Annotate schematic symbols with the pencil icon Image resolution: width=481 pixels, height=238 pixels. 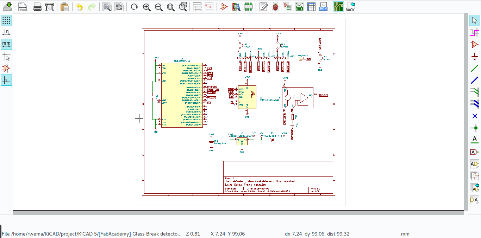point(263,6)
